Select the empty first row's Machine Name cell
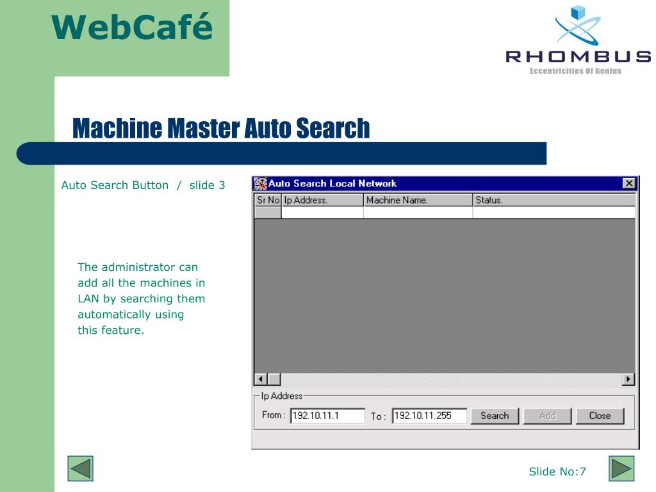The image size is (656, 492). click(418, 213)
